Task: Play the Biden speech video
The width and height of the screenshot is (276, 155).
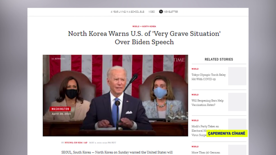Action: (115, 96)
